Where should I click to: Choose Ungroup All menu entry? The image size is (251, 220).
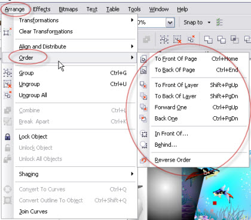point(70,95)
